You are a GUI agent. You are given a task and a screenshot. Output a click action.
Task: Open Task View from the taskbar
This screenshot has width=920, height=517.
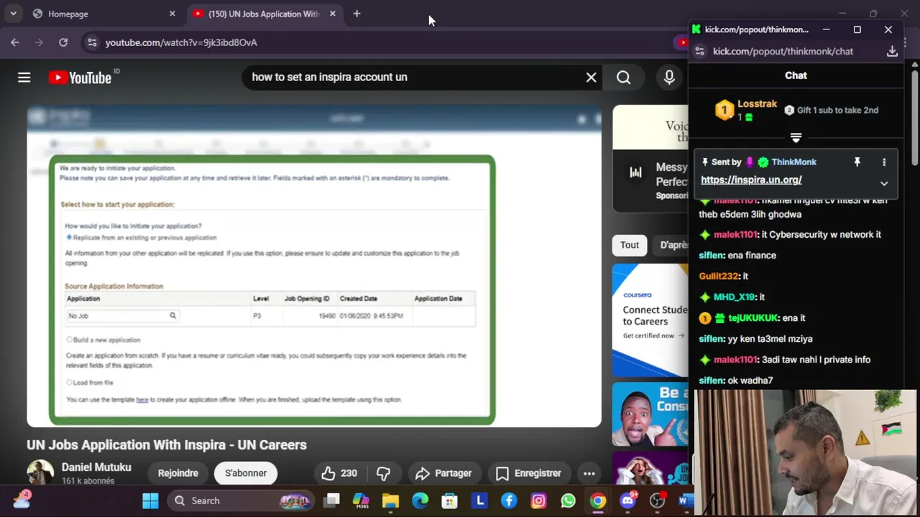point(331,500)
